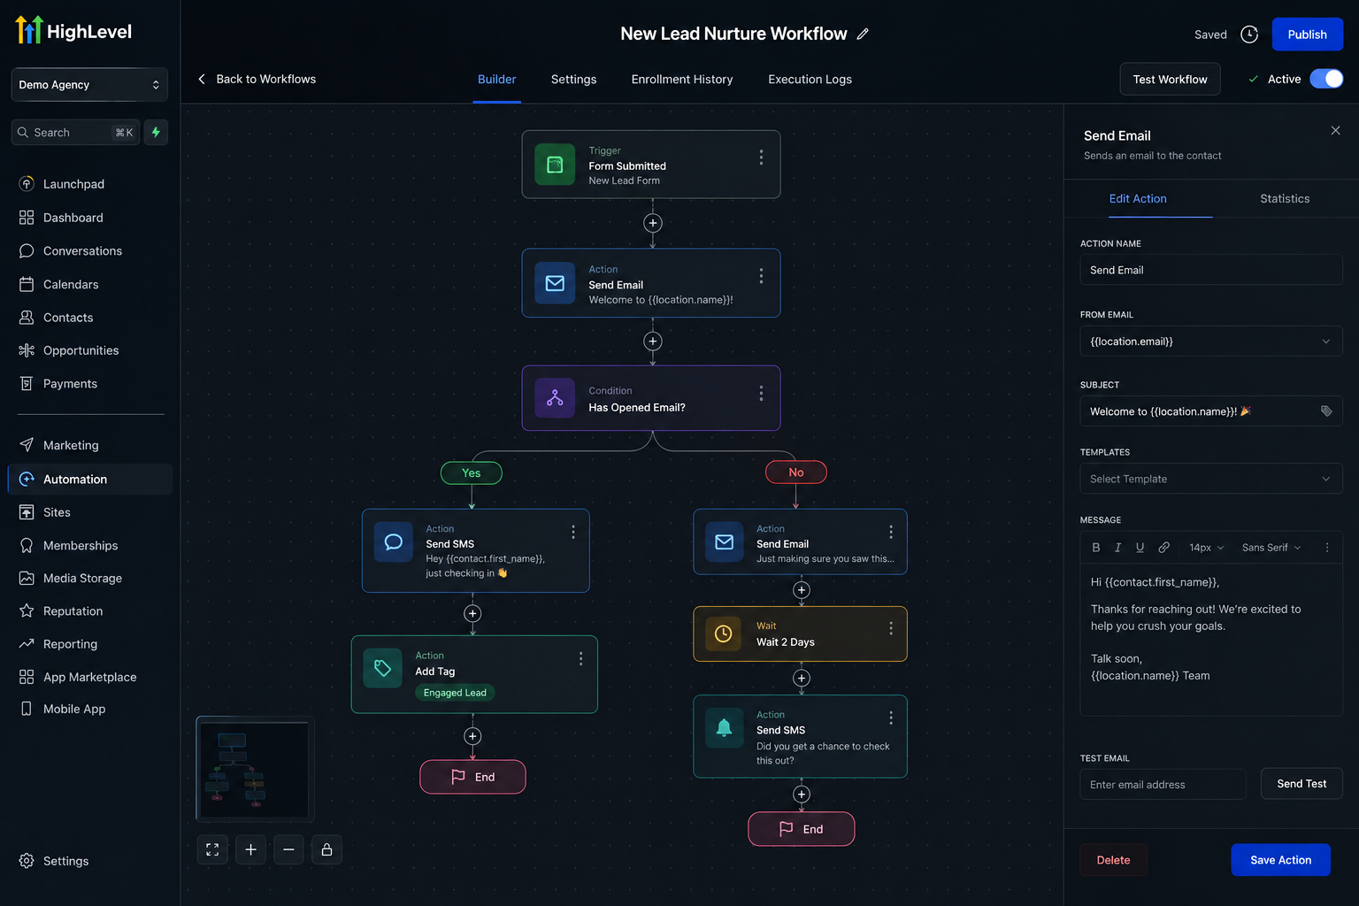This screenshot has width=1359, height=906.
Task: Open Settings at sidebar bottom
Action: [65, 861]
